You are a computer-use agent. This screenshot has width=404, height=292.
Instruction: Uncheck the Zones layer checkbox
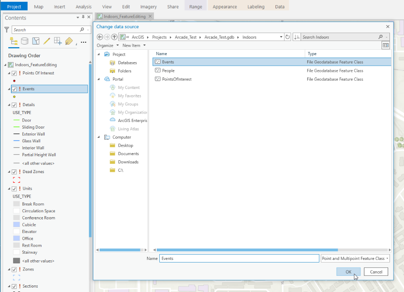[x=14, y=270]
